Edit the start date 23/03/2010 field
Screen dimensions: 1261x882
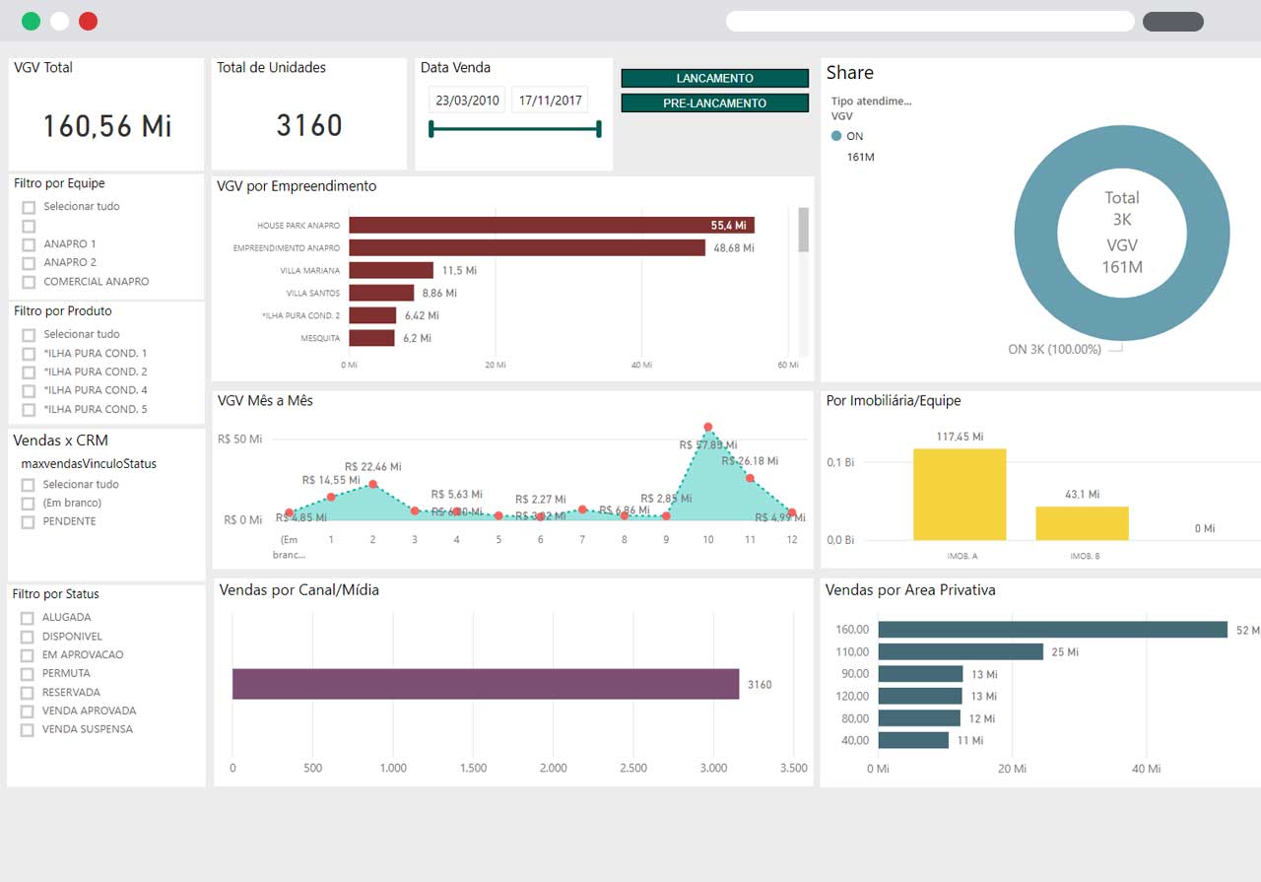coord(468,100)
